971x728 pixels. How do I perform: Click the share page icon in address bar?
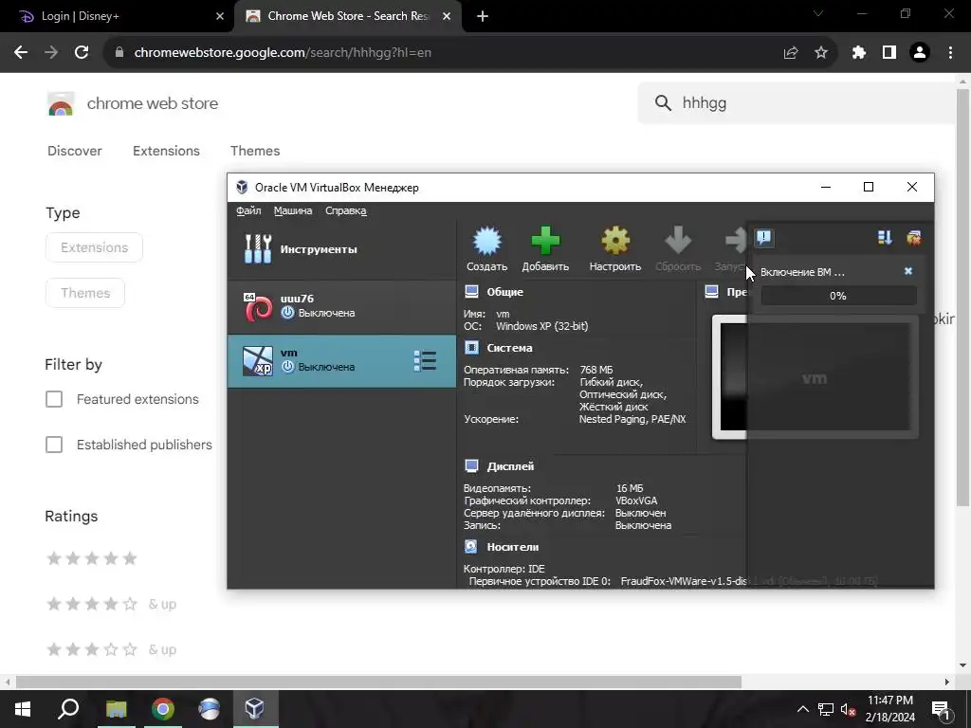(x=790, y=53)
